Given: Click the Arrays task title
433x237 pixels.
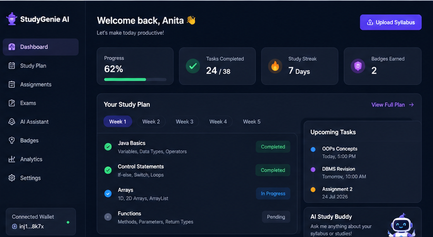Looking at the screenshot, I should 125,190.
